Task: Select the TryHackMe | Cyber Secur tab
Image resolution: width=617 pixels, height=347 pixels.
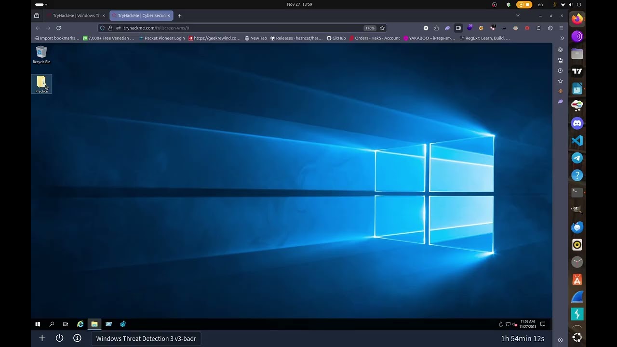Action: [x=141, y=15]
